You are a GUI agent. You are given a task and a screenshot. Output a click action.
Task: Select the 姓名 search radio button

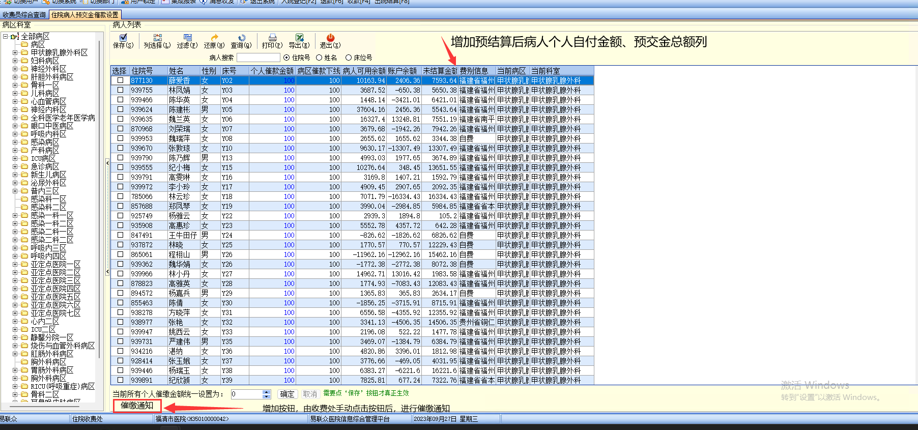319,58
